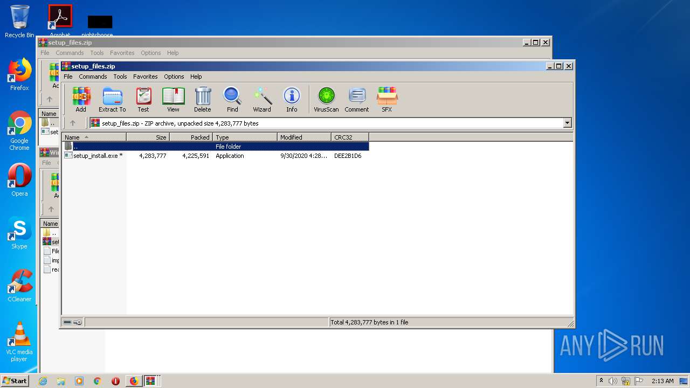The image size is (690, 388).
Task: Expand the archive path dropdown arrow
Action: pyautogui.click(x=567, y=123)
